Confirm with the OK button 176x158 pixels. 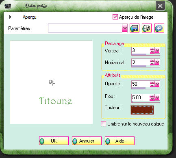[54, 141]
